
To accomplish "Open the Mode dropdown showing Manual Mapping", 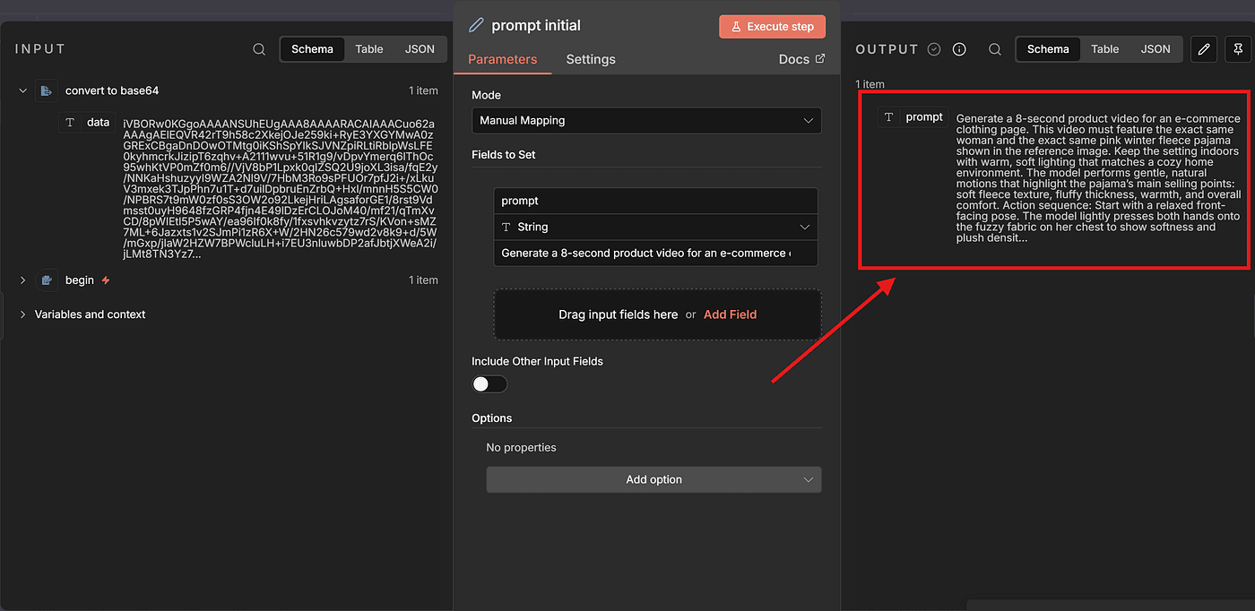I will (x=646, y=120).
